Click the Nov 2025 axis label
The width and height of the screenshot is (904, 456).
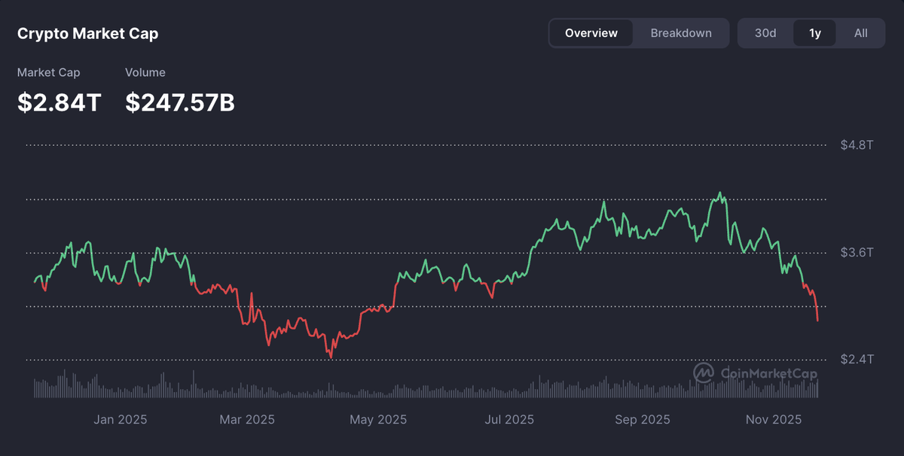click(x=773, y=419)
